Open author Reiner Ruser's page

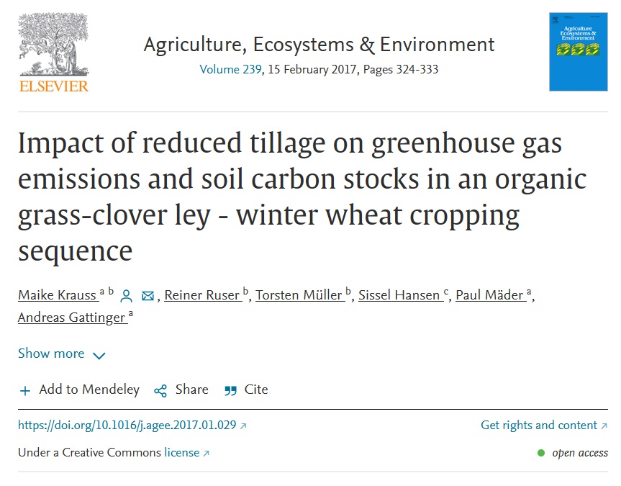[x=204, y=295]
